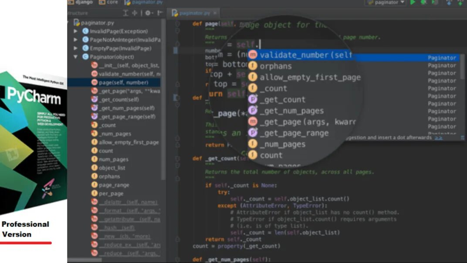Collapse the Paginator(object) class node
Image resolution: width=467 pixels, height=263 pixels.
point(76,57)
